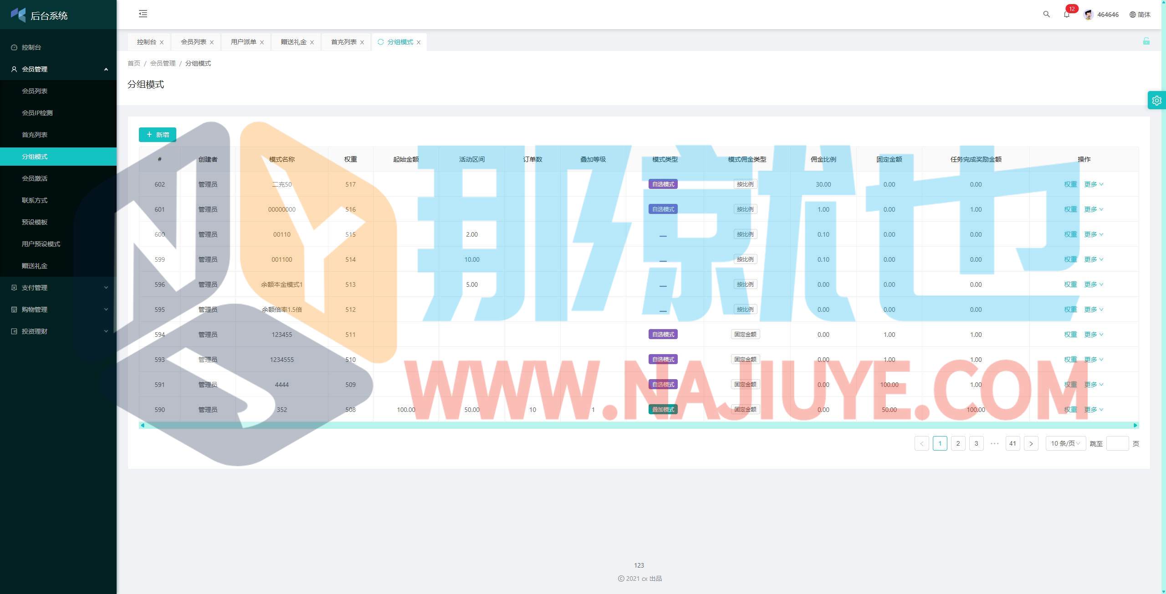The image size is (1166, 594).
Task: Click the 权重 link for row 590
Action: tap(1070, 410)
